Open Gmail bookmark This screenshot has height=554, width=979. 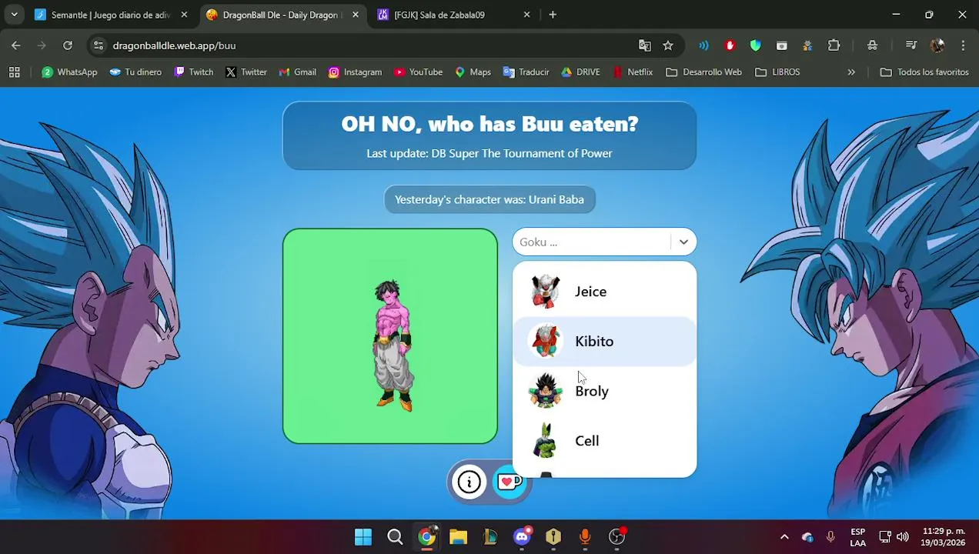[298, 72]
